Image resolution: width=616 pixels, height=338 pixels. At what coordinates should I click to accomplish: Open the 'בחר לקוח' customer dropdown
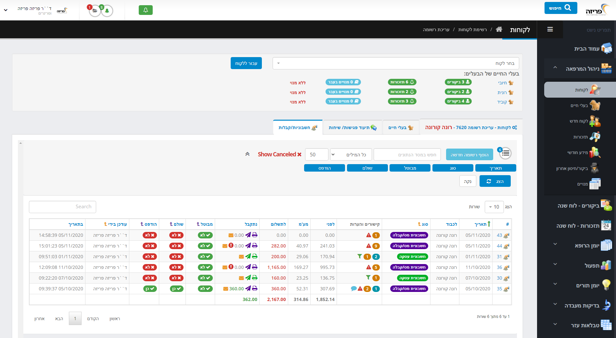tap(395, 63)
